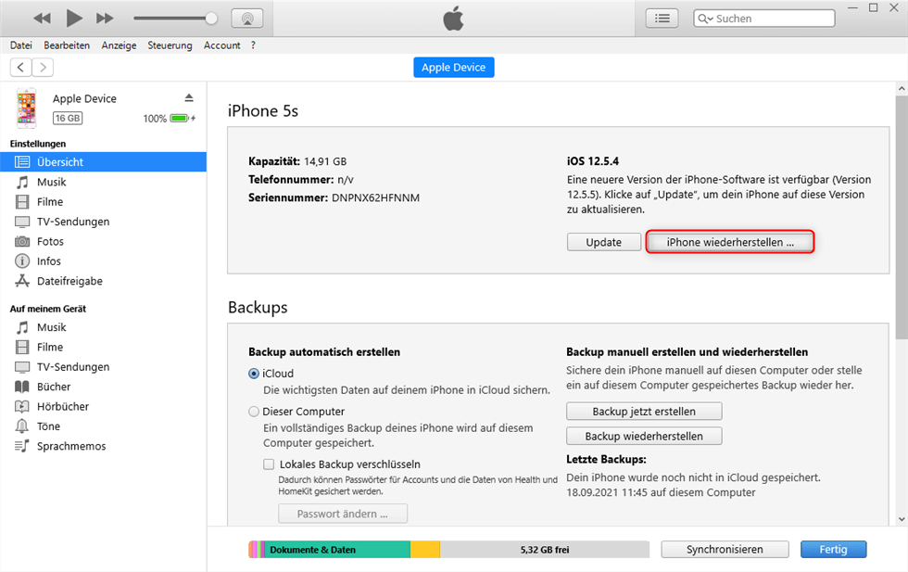Enable Lokales Backup verschlüsseln checkbox

pos(269,464)
